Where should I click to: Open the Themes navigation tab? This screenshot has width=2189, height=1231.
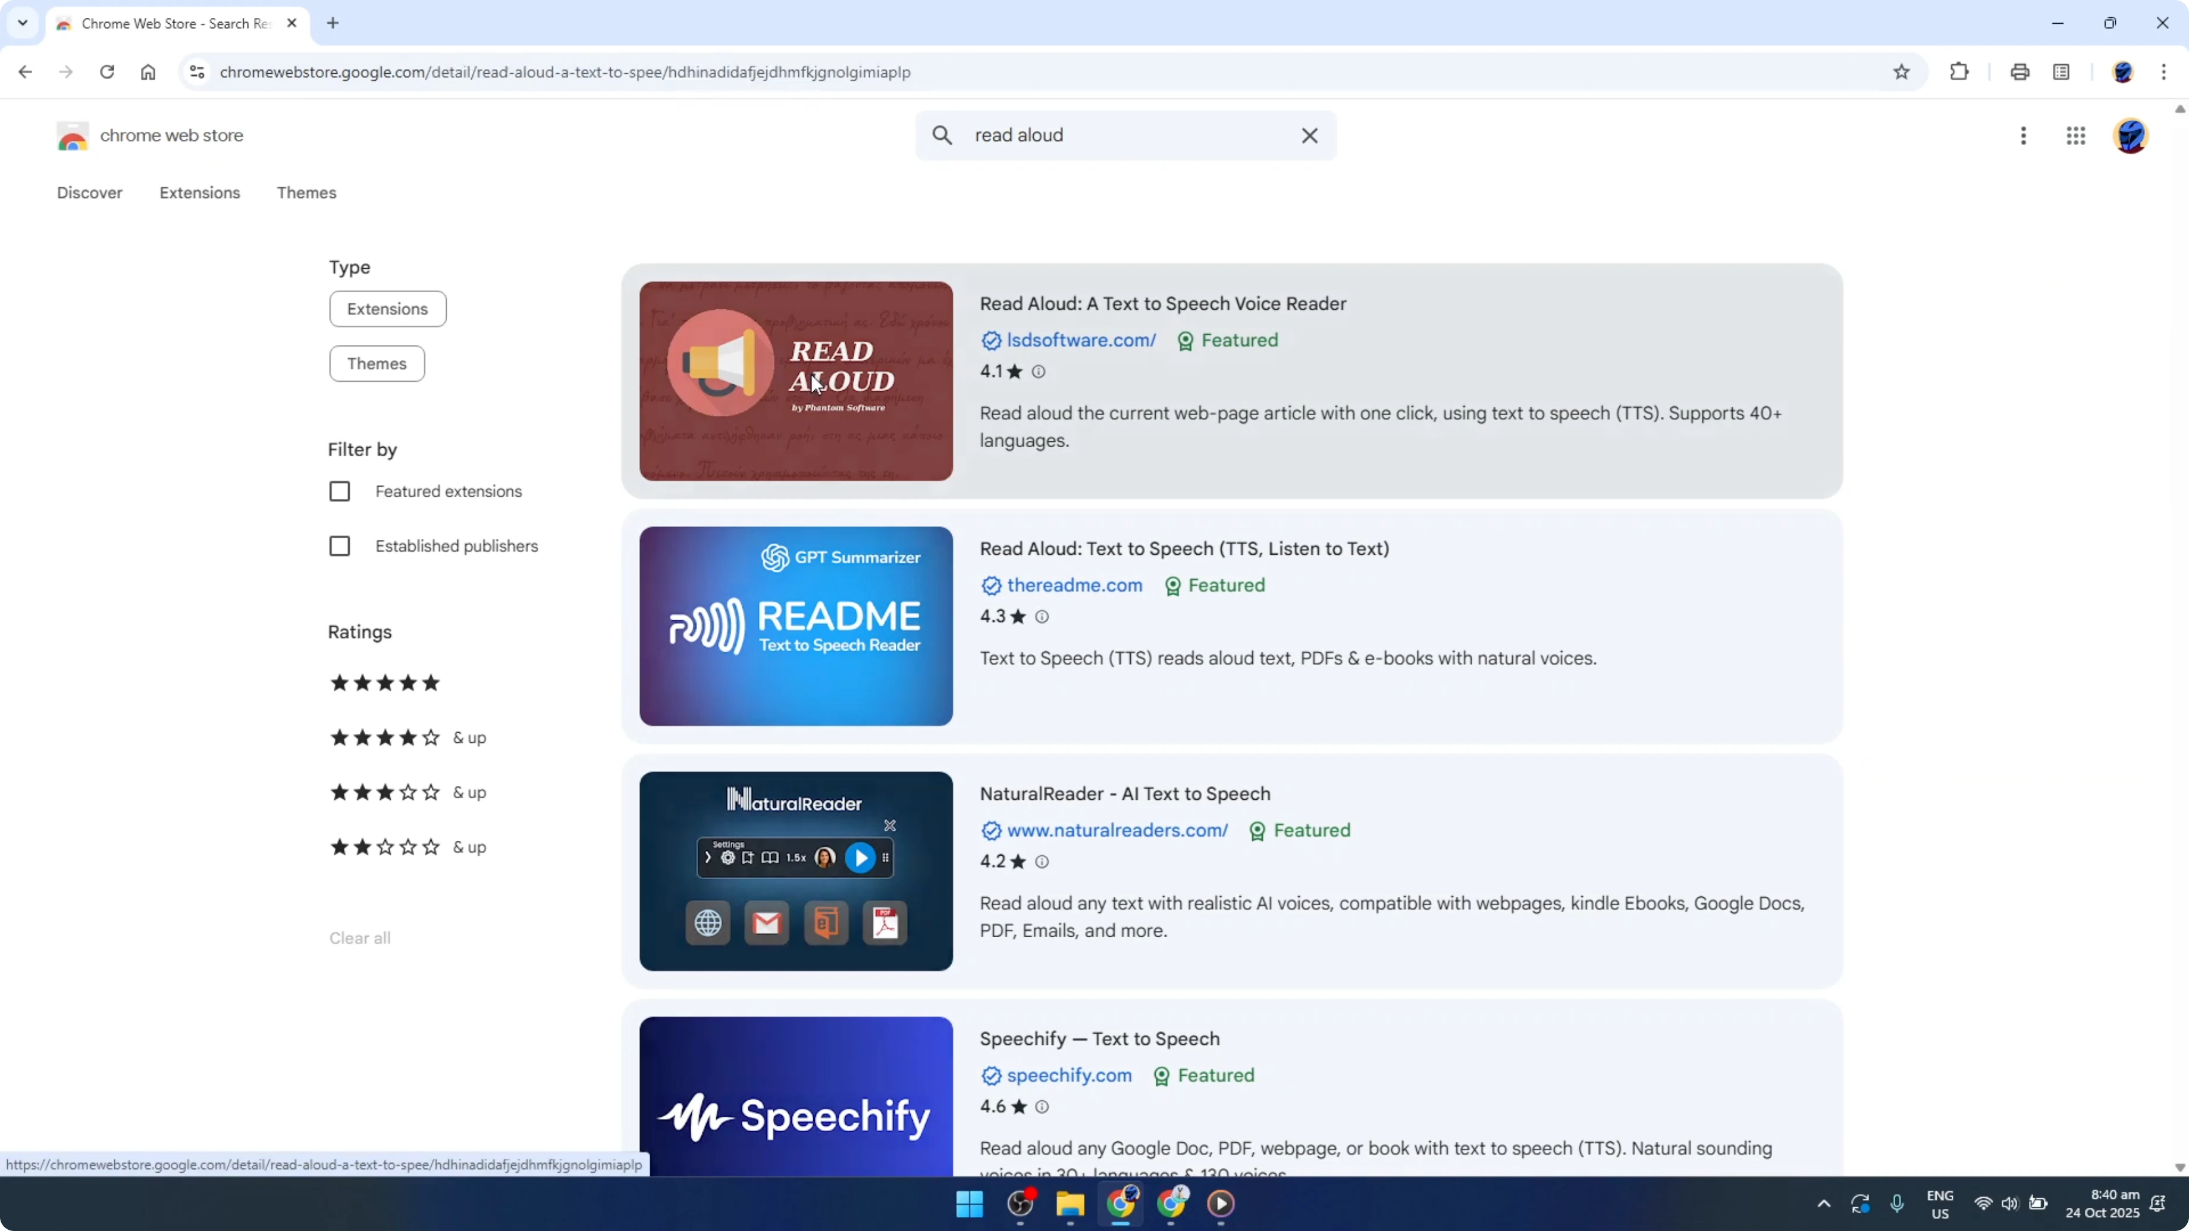coord(307,193)
